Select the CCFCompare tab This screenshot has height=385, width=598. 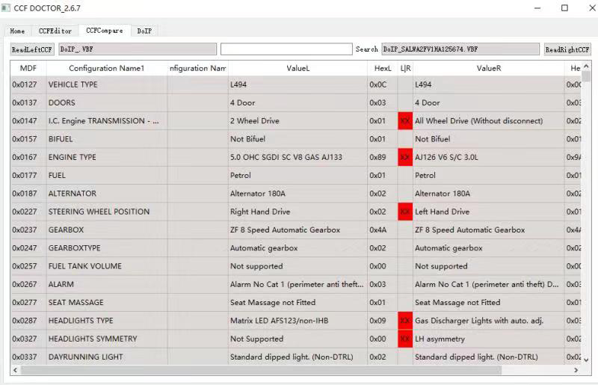coord(105,31)
